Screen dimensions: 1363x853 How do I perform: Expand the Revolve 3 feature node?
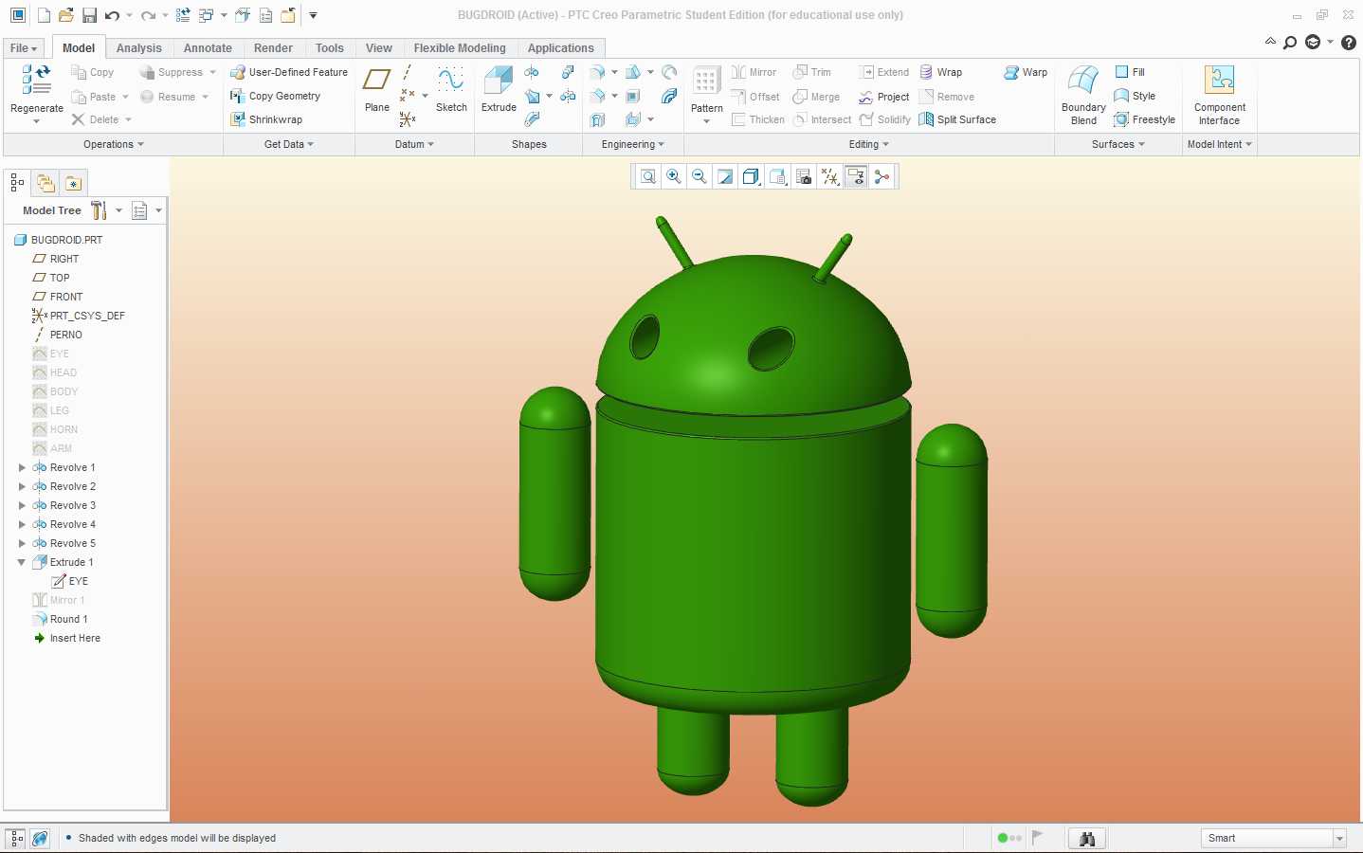point(22,505)
